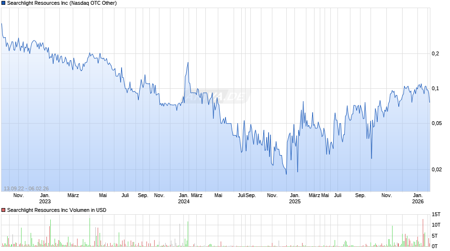Viewport: 450px width, 251px height.
Task: Click the date range text '13.09.22 - 06.02.26'
Action: click(x=26, y=188)
